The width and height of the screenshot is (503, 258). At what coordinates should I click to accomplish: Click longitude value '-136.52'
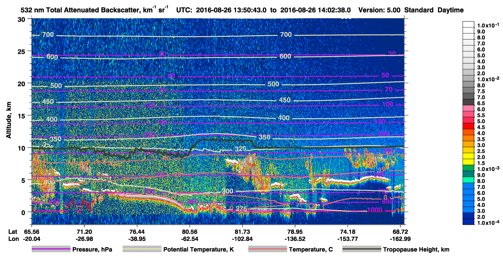click(295, 239)
